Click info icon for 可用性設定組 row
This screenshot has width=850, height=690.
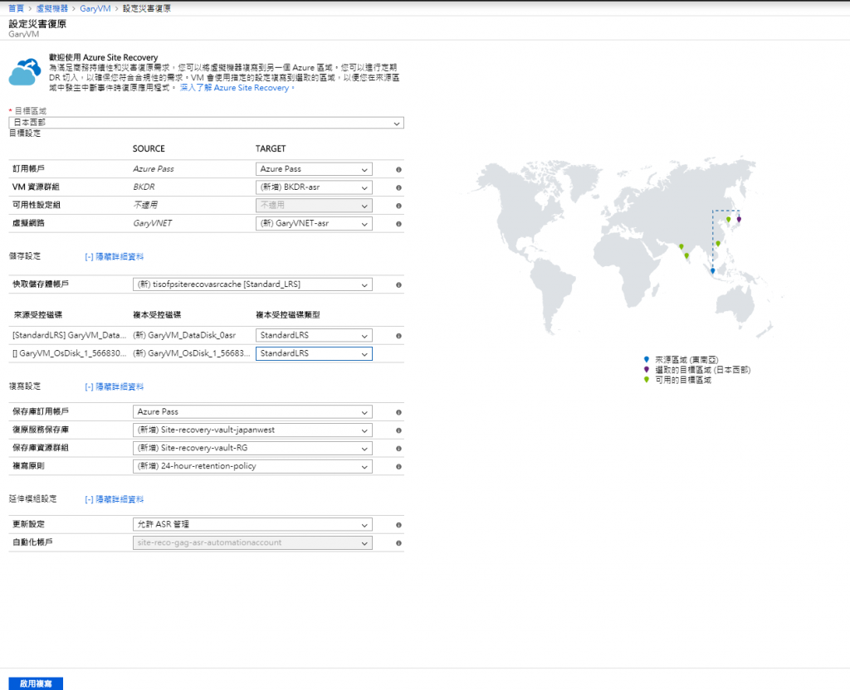398,206
